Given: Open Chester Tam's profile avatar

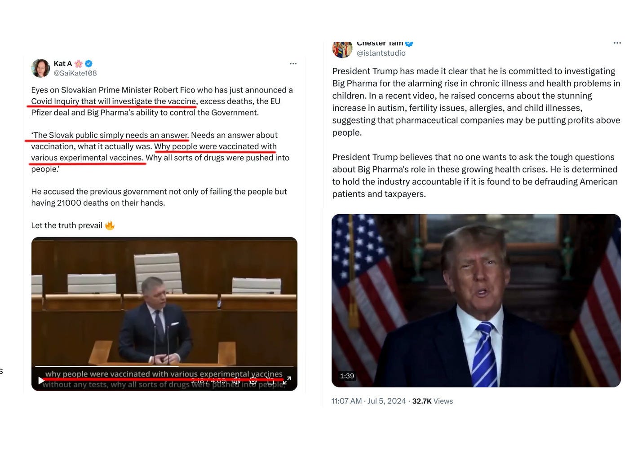Looking at the screenshot, I should tap(342, 49).
